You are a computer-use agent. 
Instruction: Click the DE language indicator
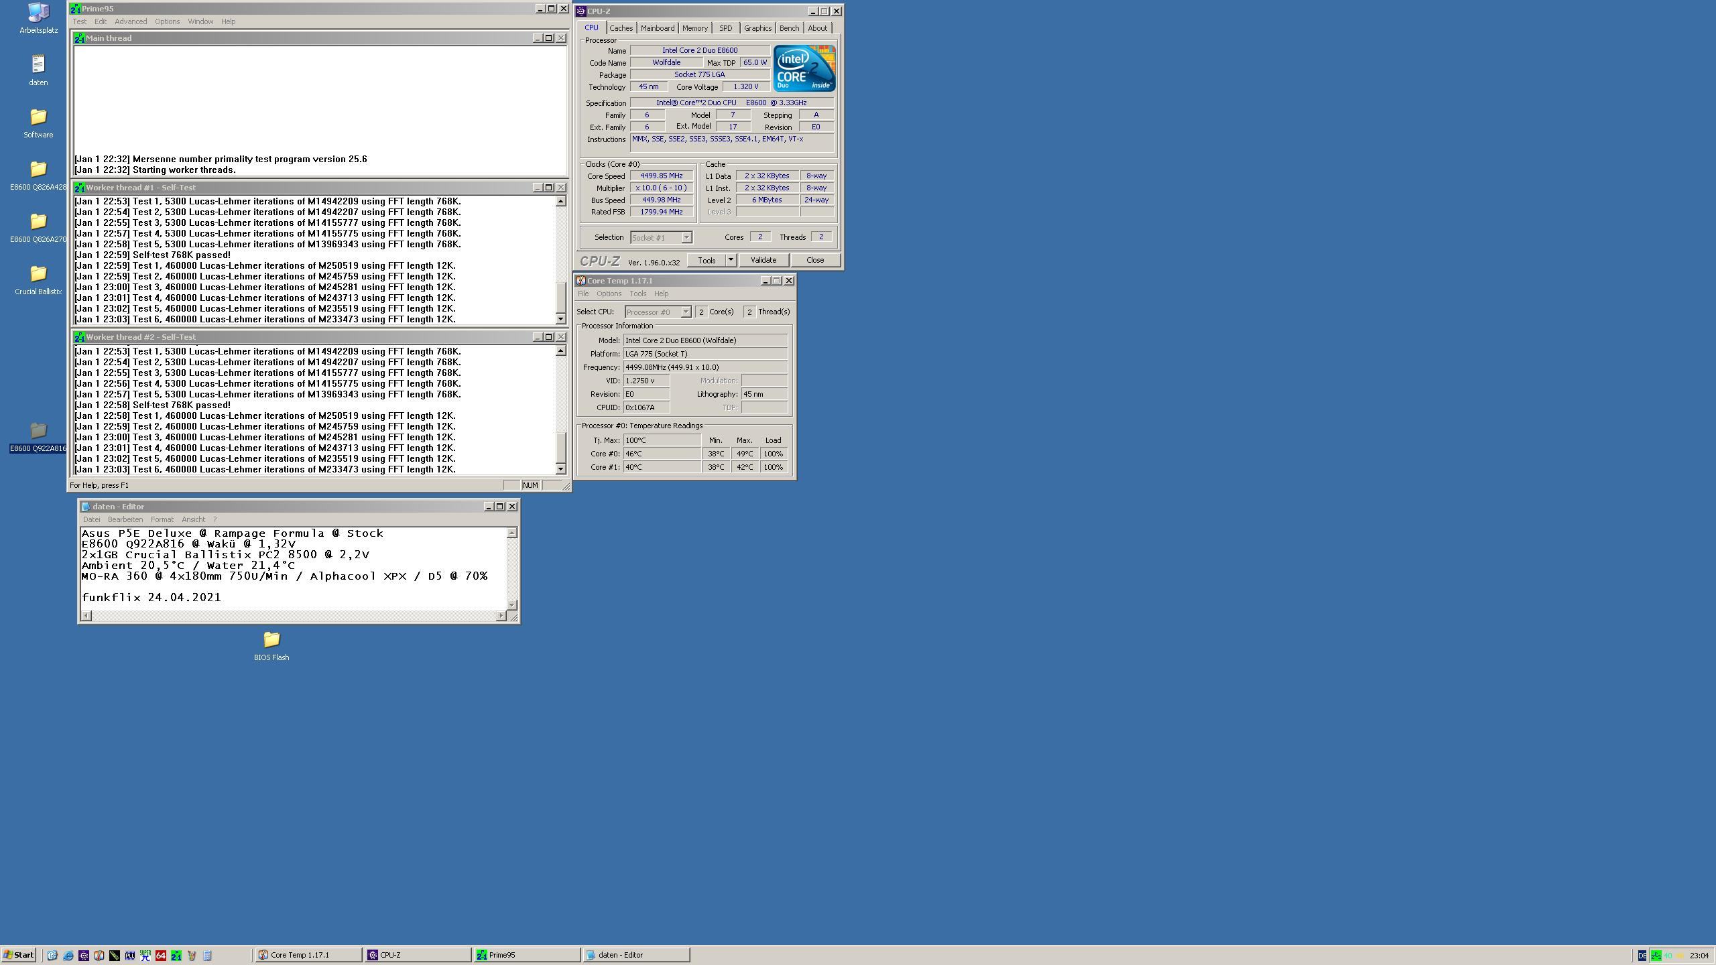tap(1642, 956)
